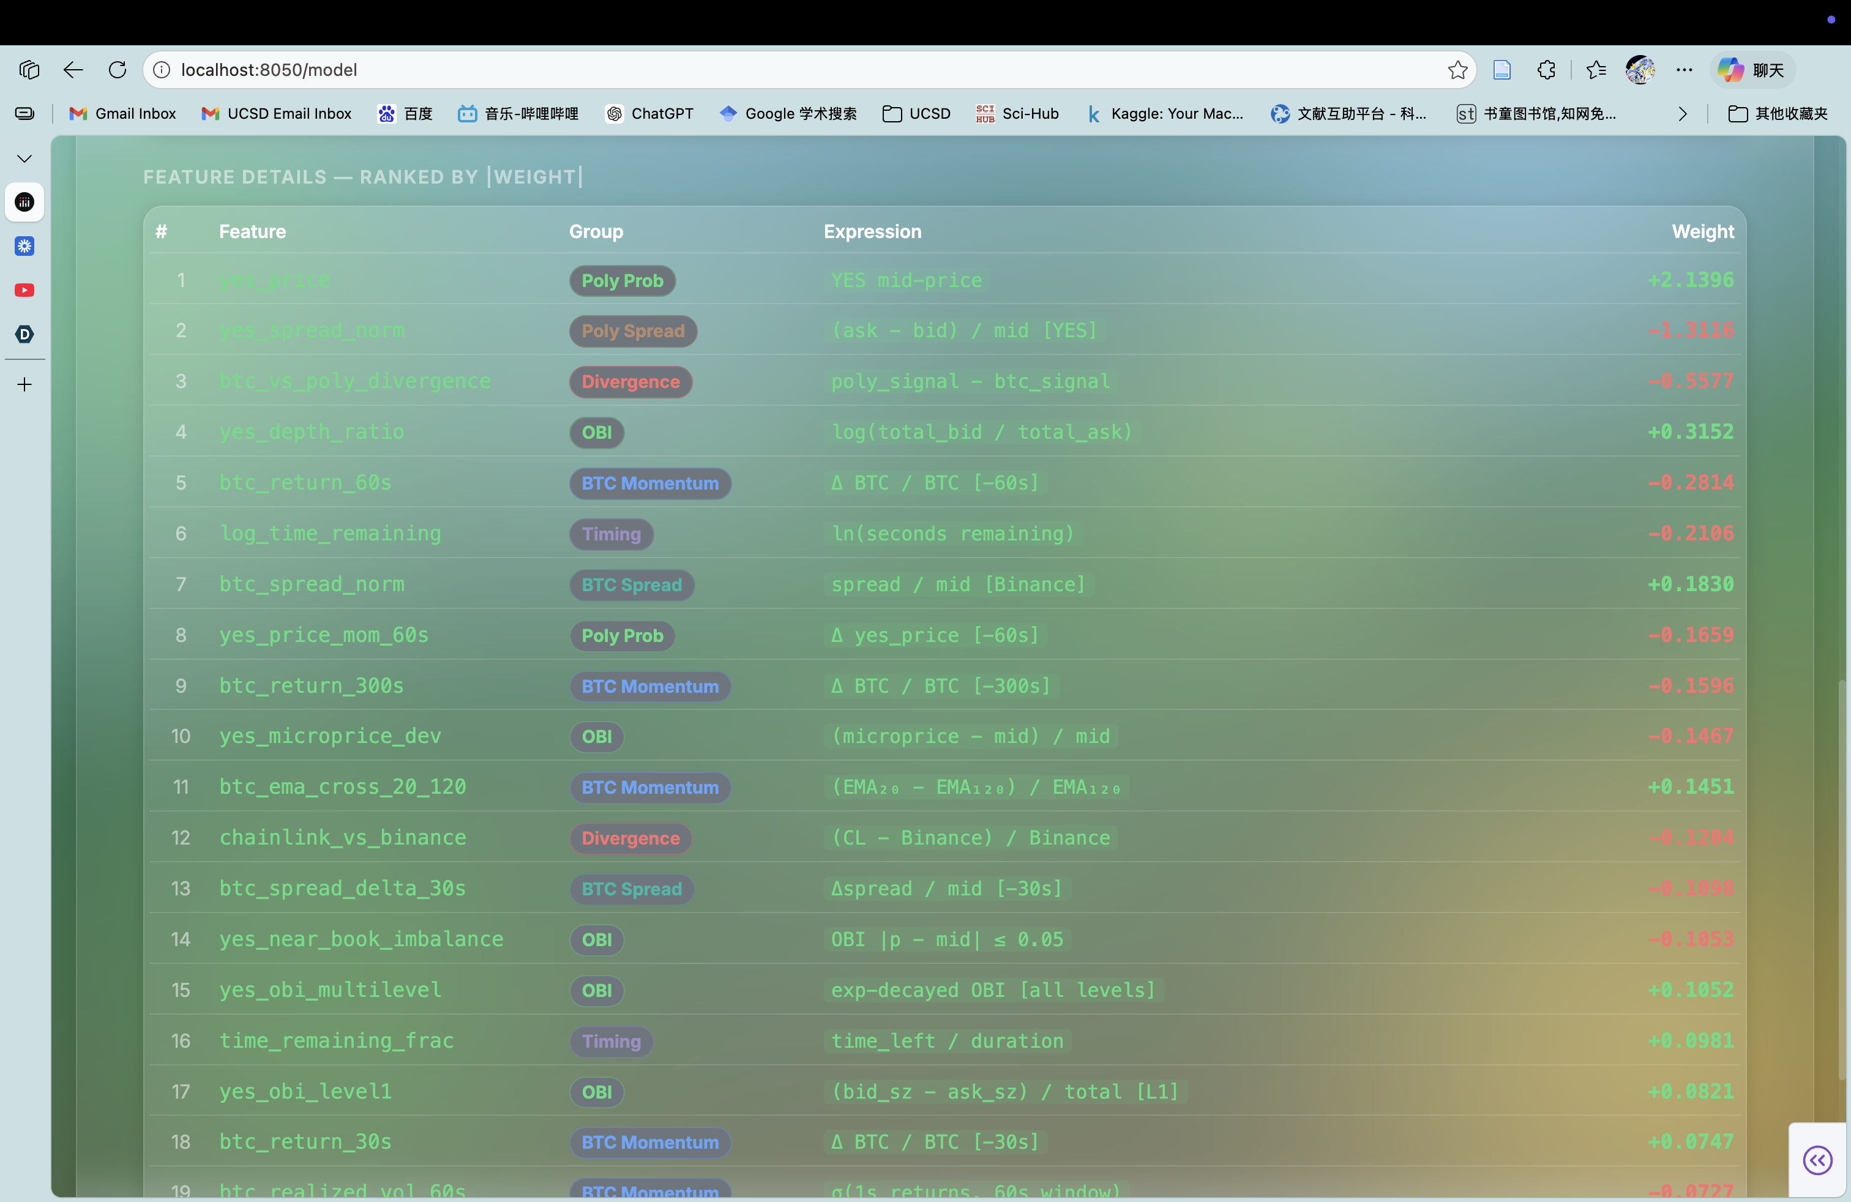
Task: Open the ChatGPT bookmark
Action: tap(649, 114)
